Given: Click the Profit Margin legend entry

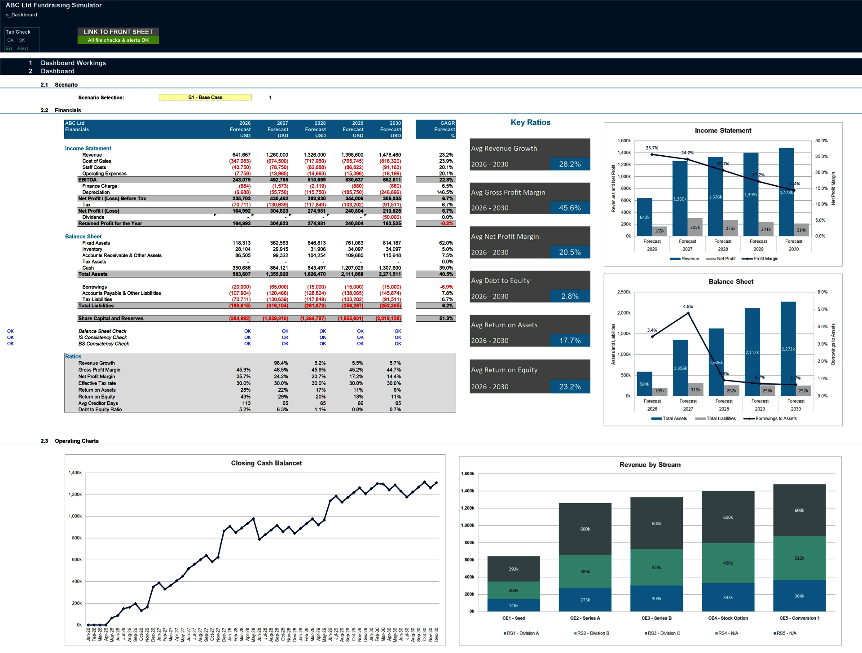Looking at the screenshot, I should 760,259.
